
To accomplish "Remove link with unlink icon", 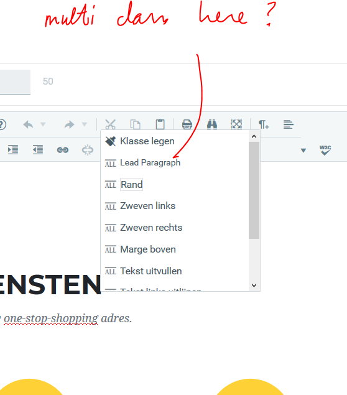I will pos(88,150).
